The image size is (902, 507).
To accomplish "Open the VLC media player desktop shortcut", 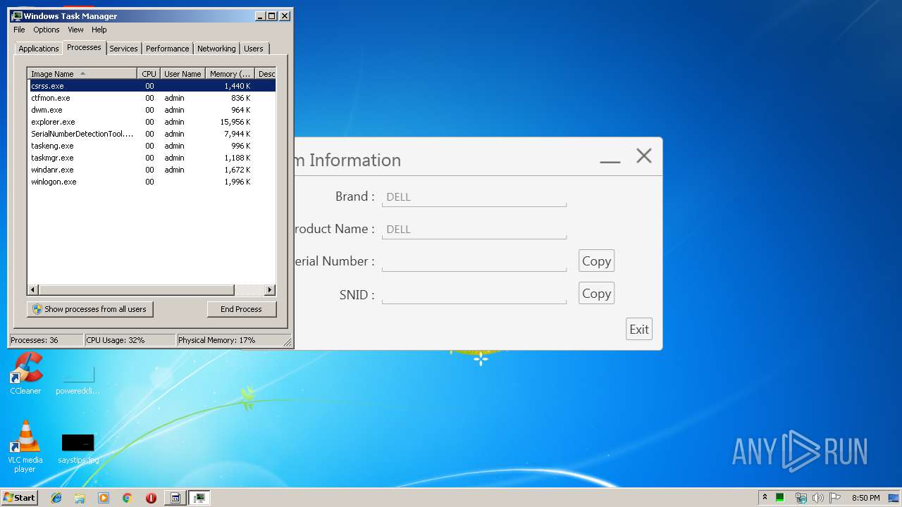I will [x=25, y=446].
